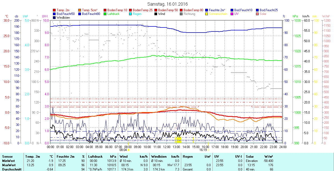
Task: Select the BodenTemp 80 legend label
Action: (x=194, y=10)
